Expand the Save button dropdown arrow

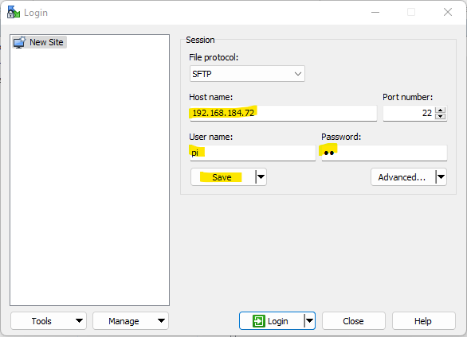261,177
